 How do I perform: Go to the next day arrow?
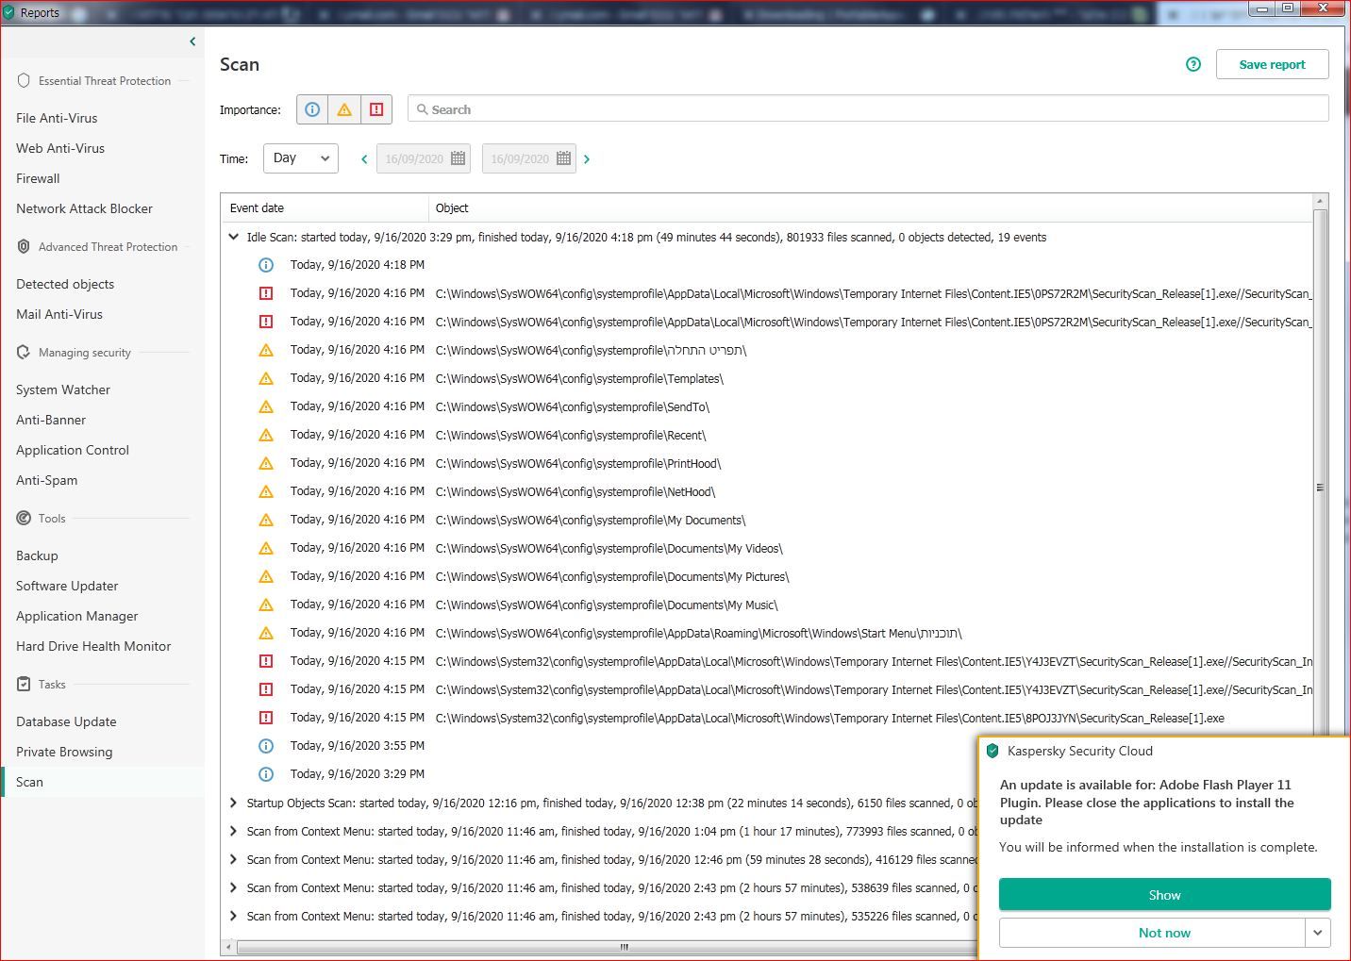[x=587, y=159]
